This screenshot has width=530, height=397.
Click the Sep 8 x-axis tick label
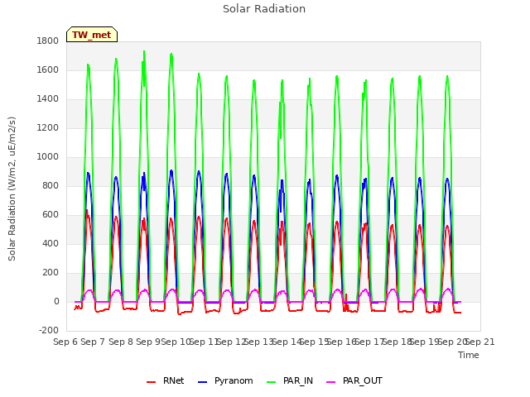click(121, 342)
